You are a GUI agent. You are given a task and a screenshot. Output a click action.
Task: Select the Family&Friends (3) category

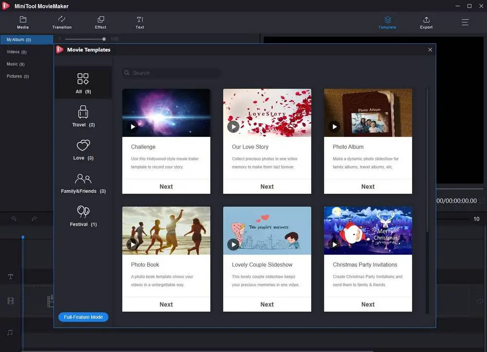[83, 183]
